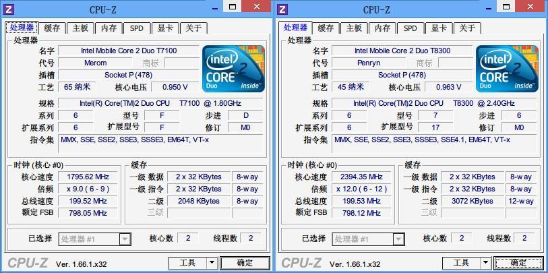Click the CPU-Z app icon in left window title bar
The image size is (548, 273).
[8, 9]
